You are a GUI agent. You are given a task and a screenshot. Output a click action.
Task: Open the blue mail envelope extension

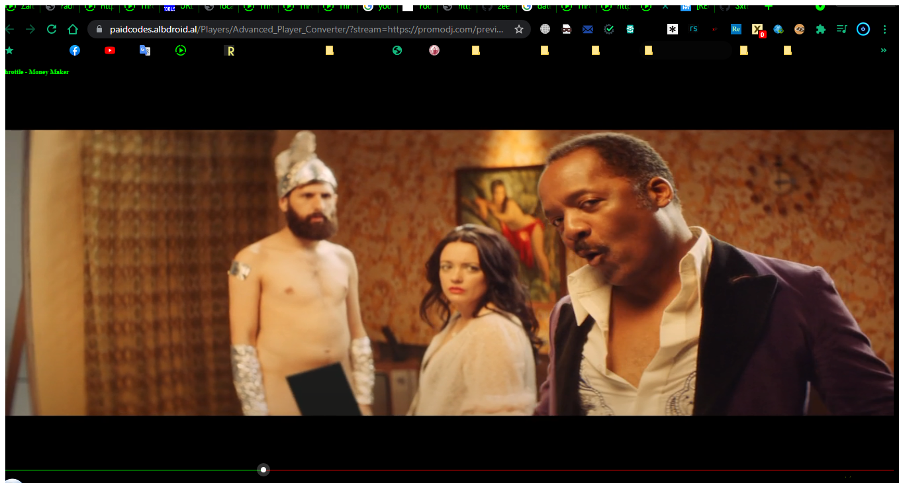pyautogui.click(x=588, y=29)
